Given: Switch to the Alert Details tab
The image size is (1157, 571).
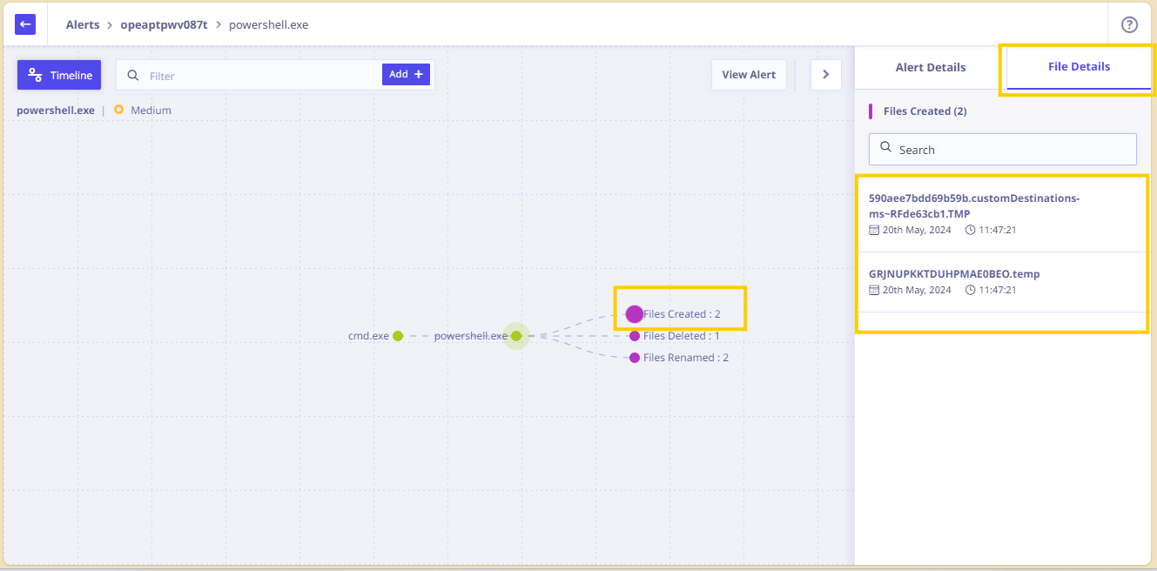Looking at the screenshot, I should pos(931,67).
